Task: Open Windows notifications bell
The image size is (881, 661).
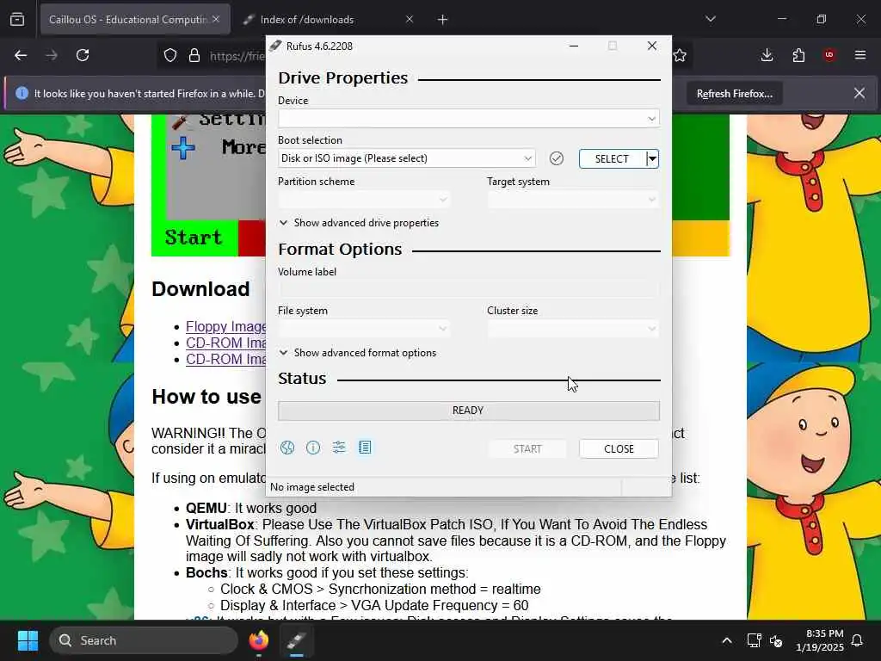Action: (x=858, y=640)
